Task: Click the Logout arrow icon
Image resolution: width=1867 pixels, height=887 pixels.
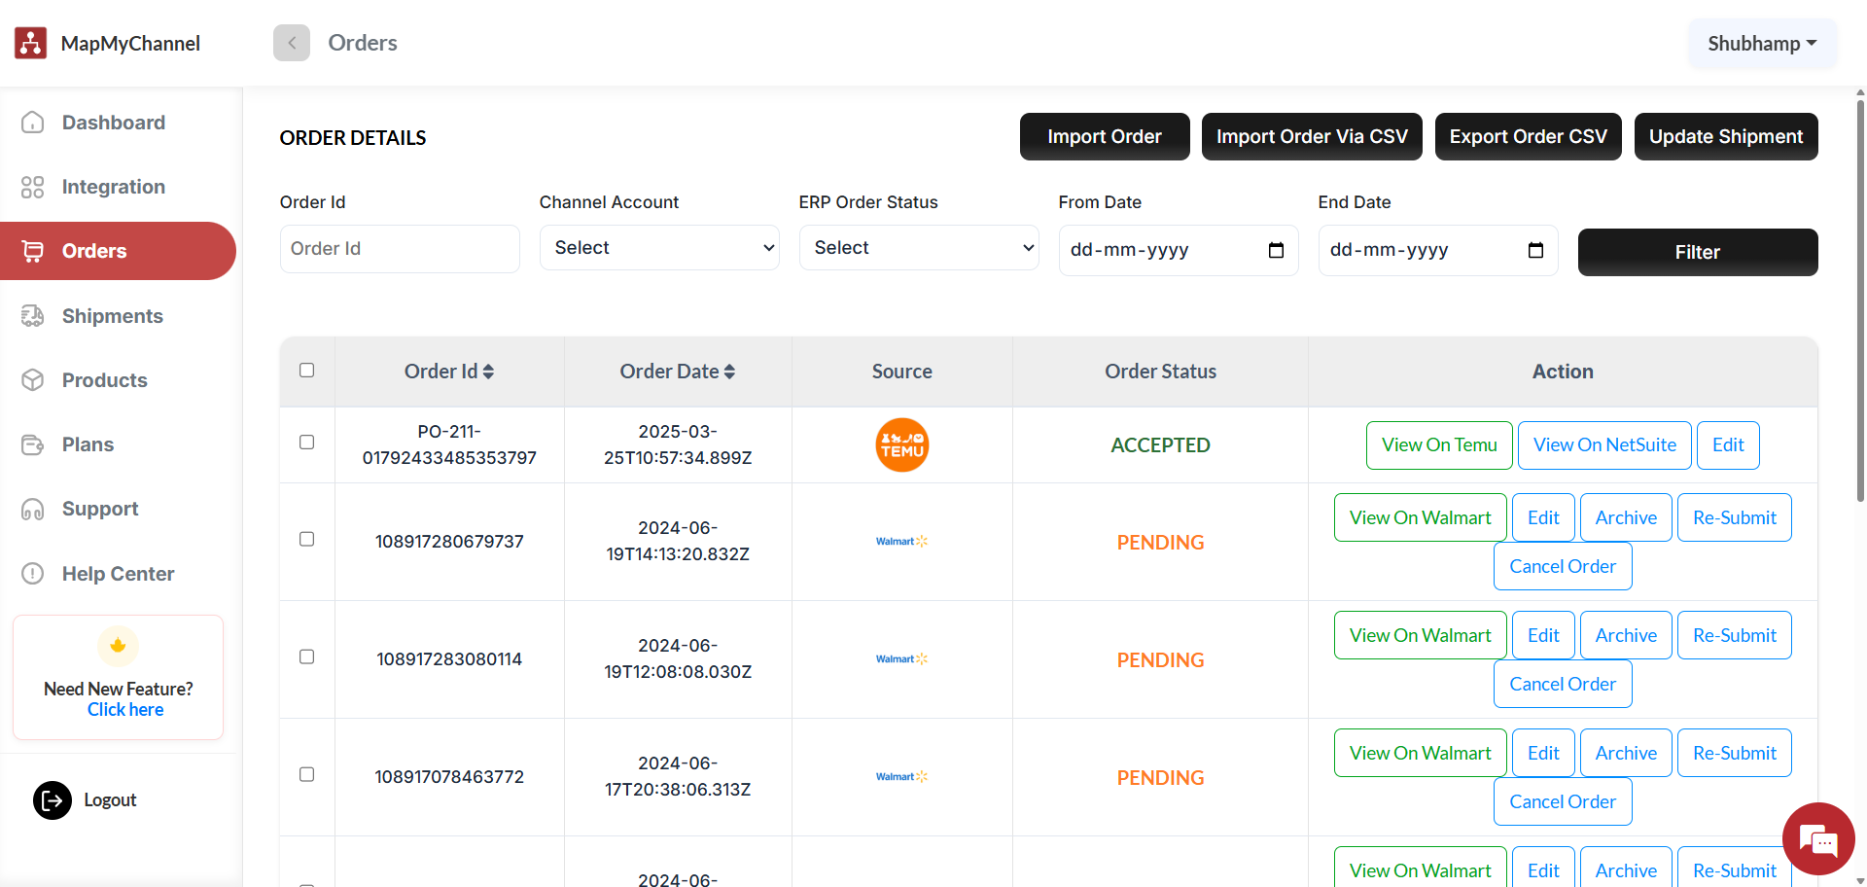Action: click(53, 800)
